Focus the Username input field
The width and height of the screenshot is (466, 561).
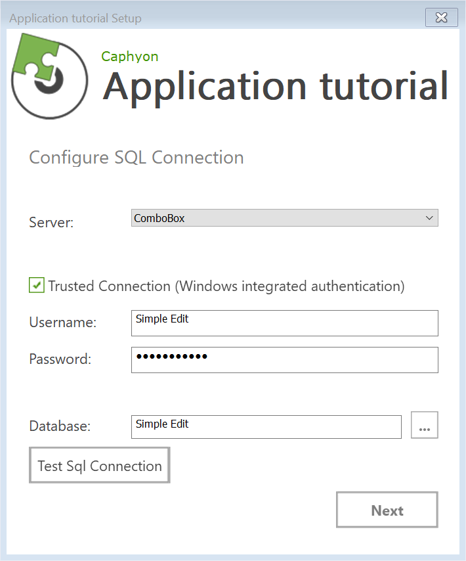[x=284, y=323]
